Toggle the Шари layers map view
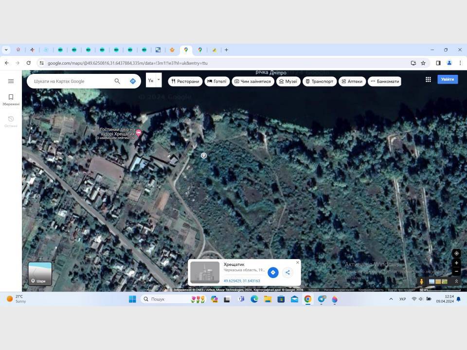467x350 pixels. [40, 274]
